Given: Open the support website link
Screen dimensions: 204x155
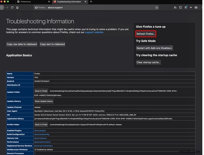Looking at the screenshot, I should (x=94, y=32).
